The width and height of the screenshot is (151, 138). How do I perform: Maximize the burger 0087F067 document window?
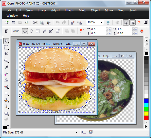(84, 44)
